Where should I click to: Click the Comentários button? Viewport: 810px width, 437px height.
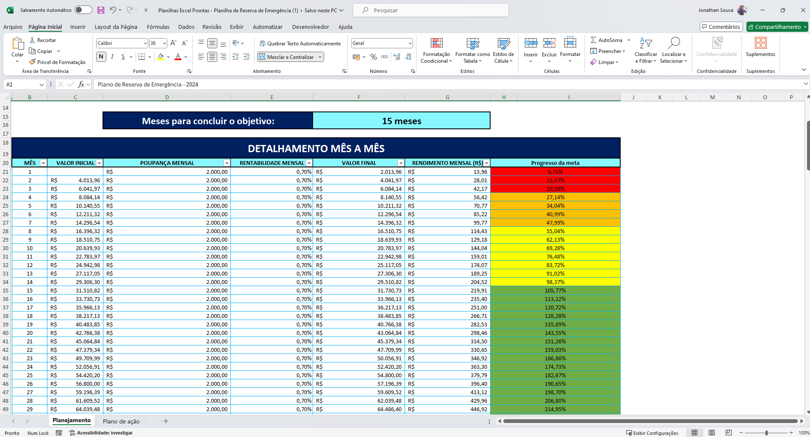coord(721,27)
